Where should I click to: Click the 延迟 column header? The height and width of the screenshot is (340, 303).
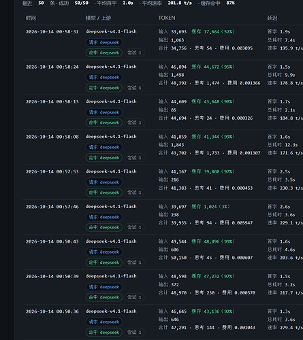pyautogui.click(x=272, y=18)
